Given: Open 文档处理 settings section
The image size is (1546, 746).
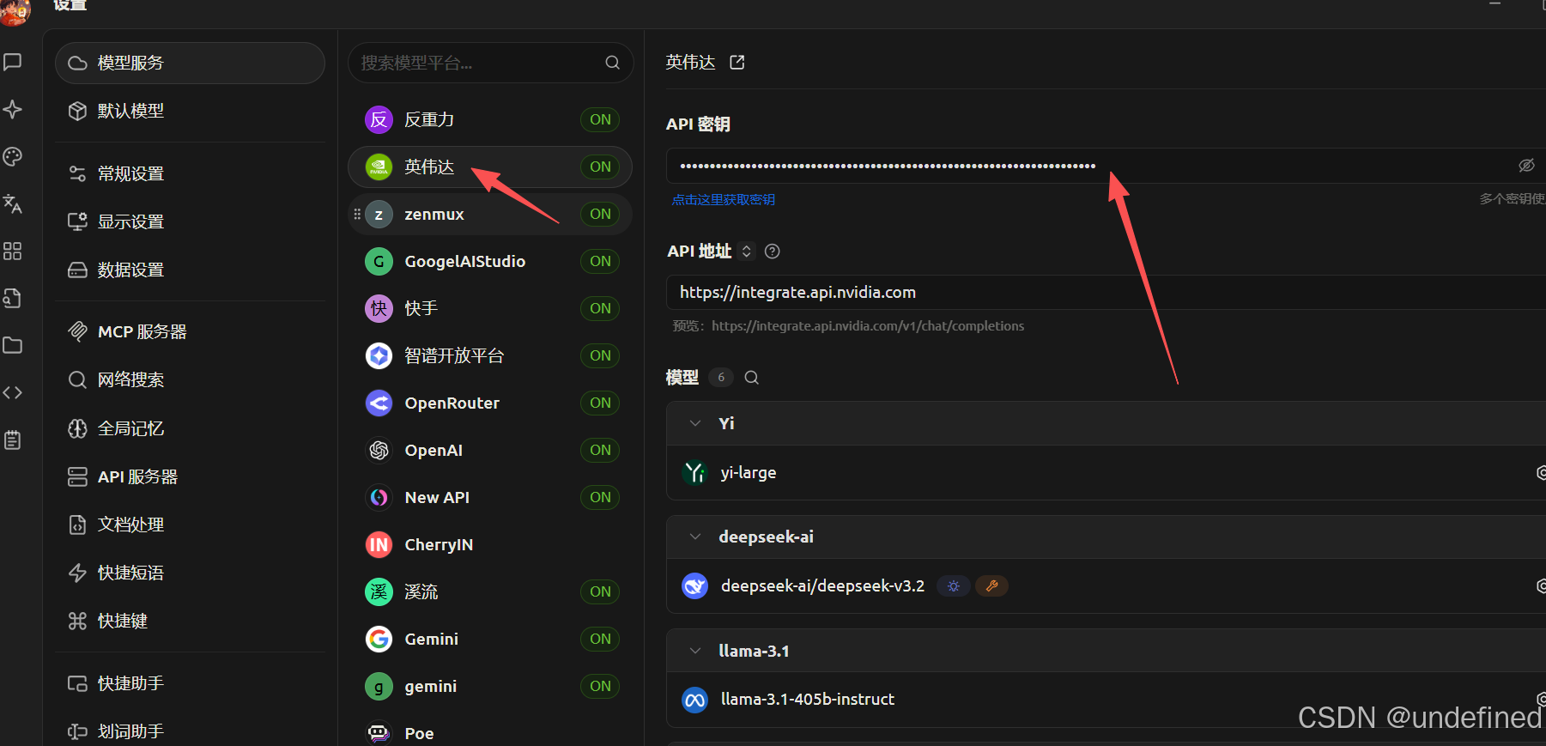Looking at the screenshot, I should tap(190, 525).
